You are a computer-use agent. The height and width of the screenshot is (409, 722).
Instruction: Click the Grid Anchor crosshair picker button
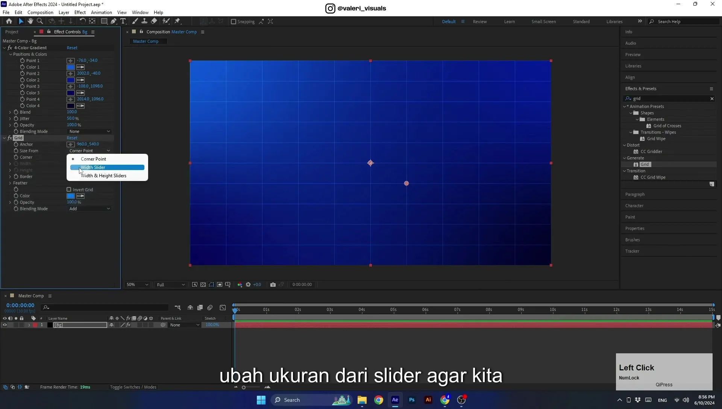70,144
